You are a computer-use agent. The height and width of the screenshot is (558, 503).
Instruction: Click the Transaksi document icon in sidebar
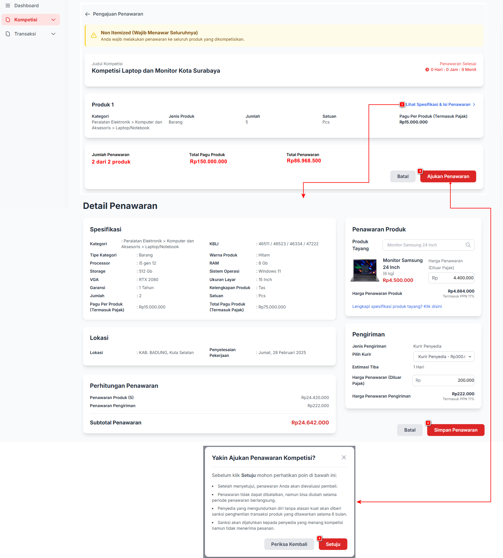[x=8, y=34]
